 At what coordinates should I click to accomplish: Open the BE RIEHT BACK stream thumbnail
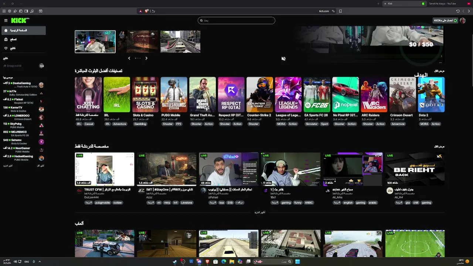tap(415, 169)
